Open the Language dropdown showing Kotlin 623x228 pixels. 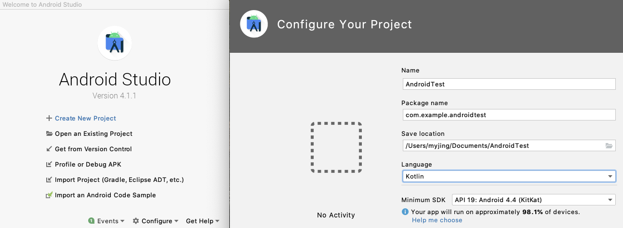coord(508,176)
